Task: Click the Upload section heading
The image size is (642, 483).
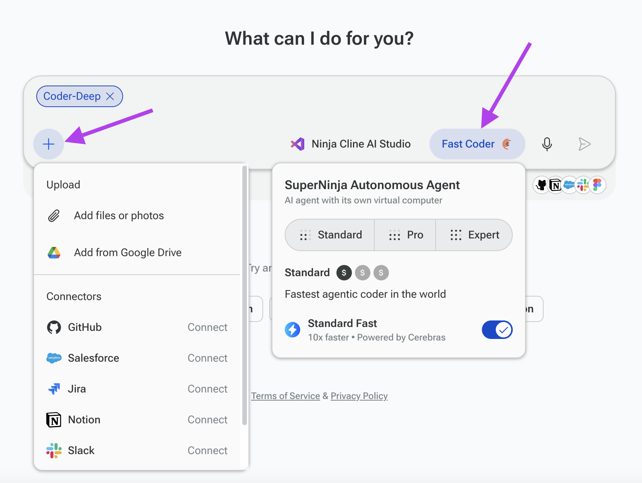Action: (x=63, y=185)
